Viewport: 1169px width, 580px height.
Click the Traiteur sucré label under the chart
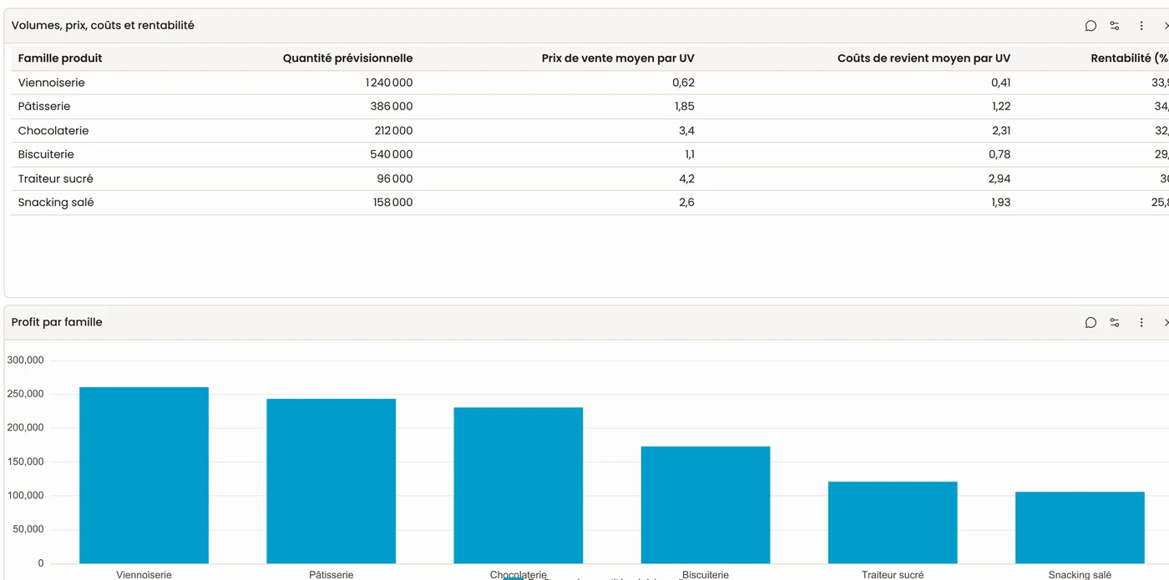[x=893, y=575]
